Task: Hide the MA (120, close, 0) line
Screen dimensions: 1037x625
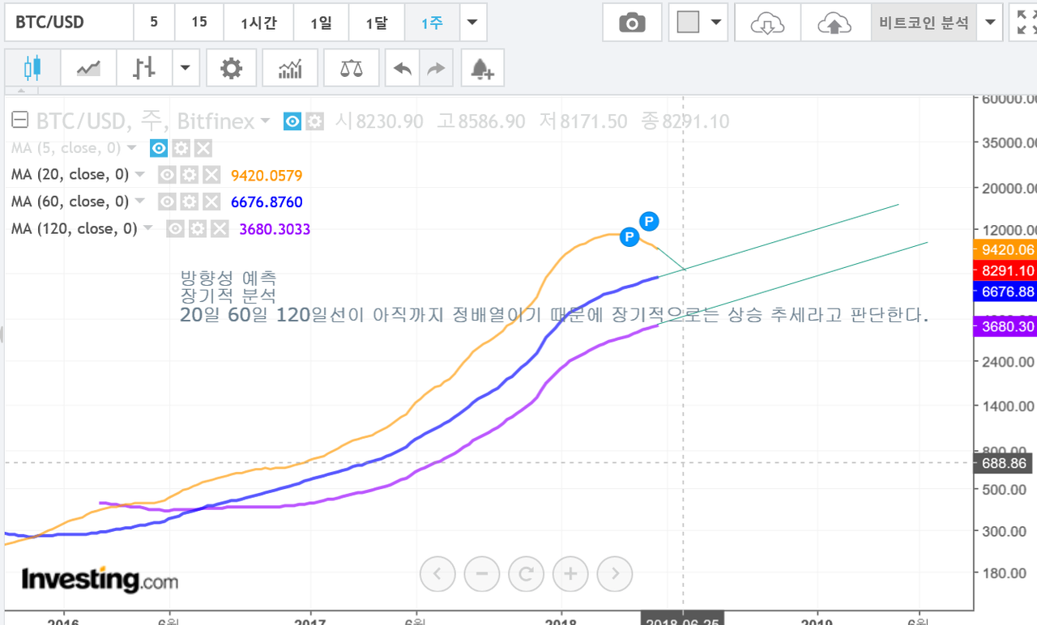Action: click(x=176, y=229)
